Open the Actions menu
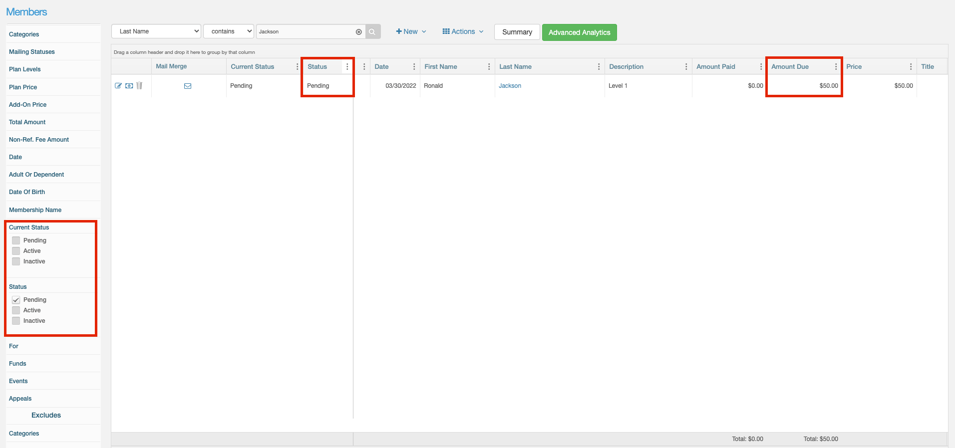Viewport: 955px width, 448px height. click(x=463, y=31)
